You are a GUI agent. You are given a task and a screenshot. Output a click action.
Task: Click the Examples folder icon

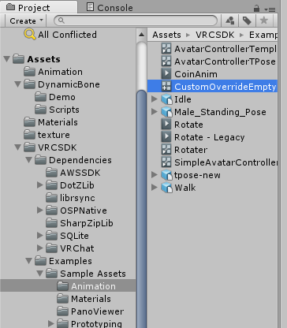click(40, 261)
